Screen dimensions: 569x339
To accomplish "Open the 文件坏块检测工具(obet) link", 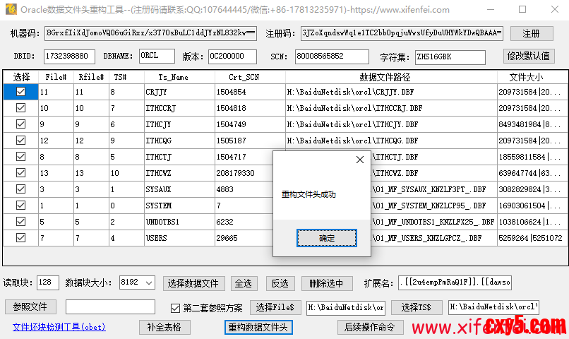I will (59, 327).
